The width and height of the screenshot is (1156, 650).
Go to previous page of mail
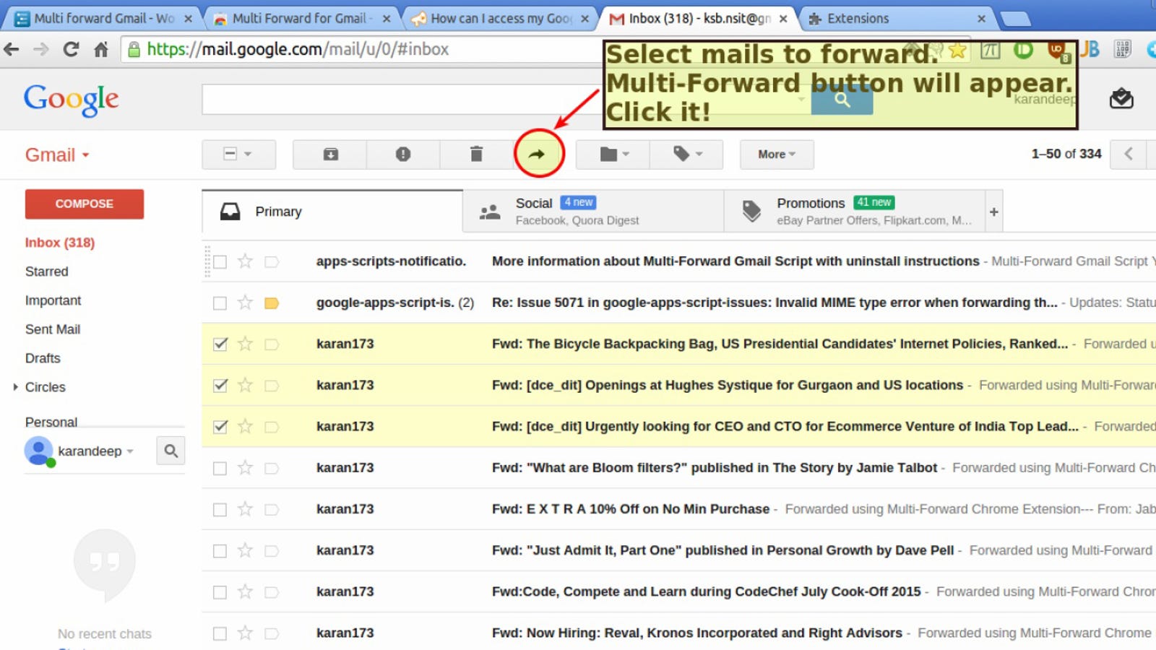pos(1129,154)
